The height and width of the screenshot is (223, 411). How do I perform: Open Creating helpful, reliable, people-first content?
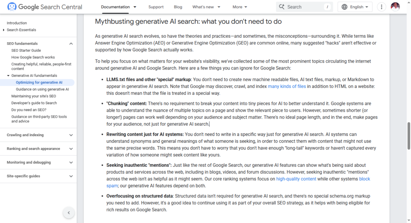coord(41,66)
